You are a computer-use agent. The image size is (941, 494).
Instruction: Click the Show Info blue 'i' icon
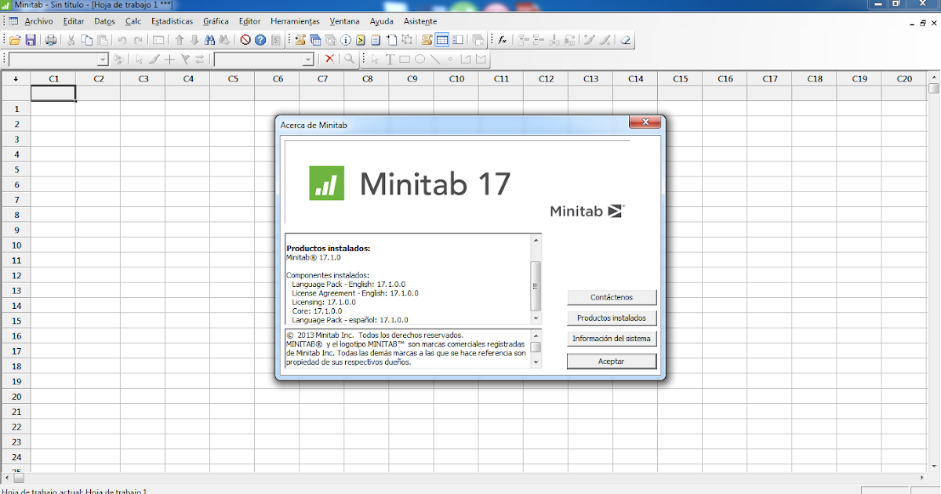pos(346,40)
